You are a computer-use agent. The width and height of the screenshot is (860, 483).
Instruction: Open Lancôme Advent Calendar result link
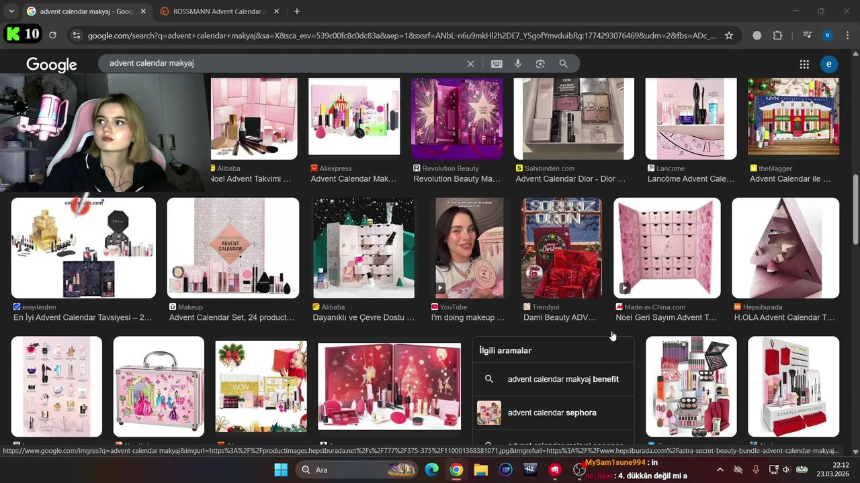pos(691,179)
